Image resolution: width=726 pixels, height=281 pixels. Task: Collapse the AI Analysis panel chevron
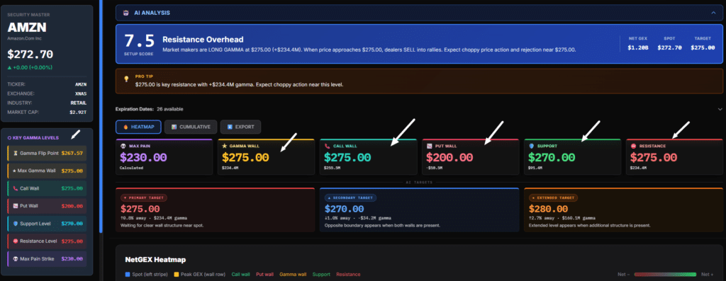pos(713,13)
